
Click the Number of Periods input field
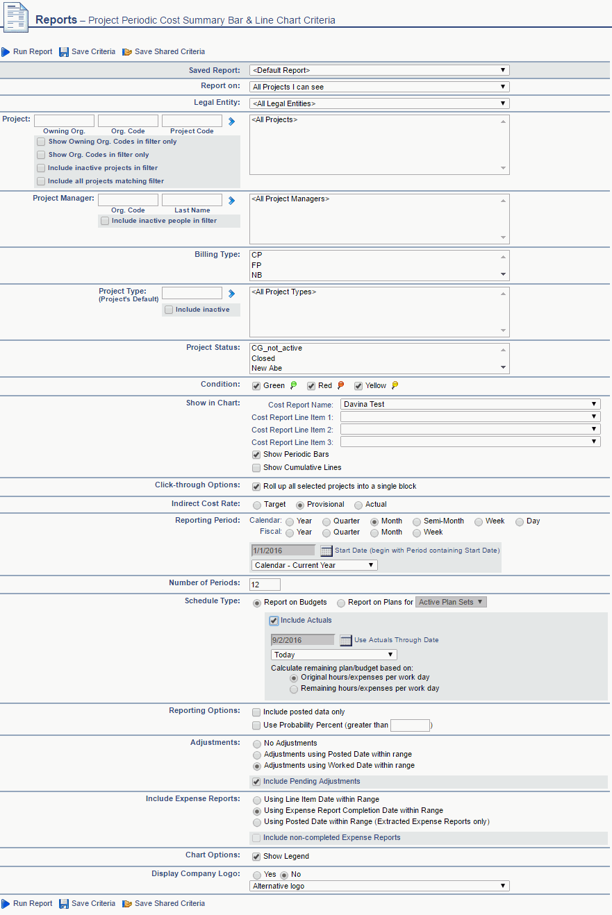coord(265,585)
